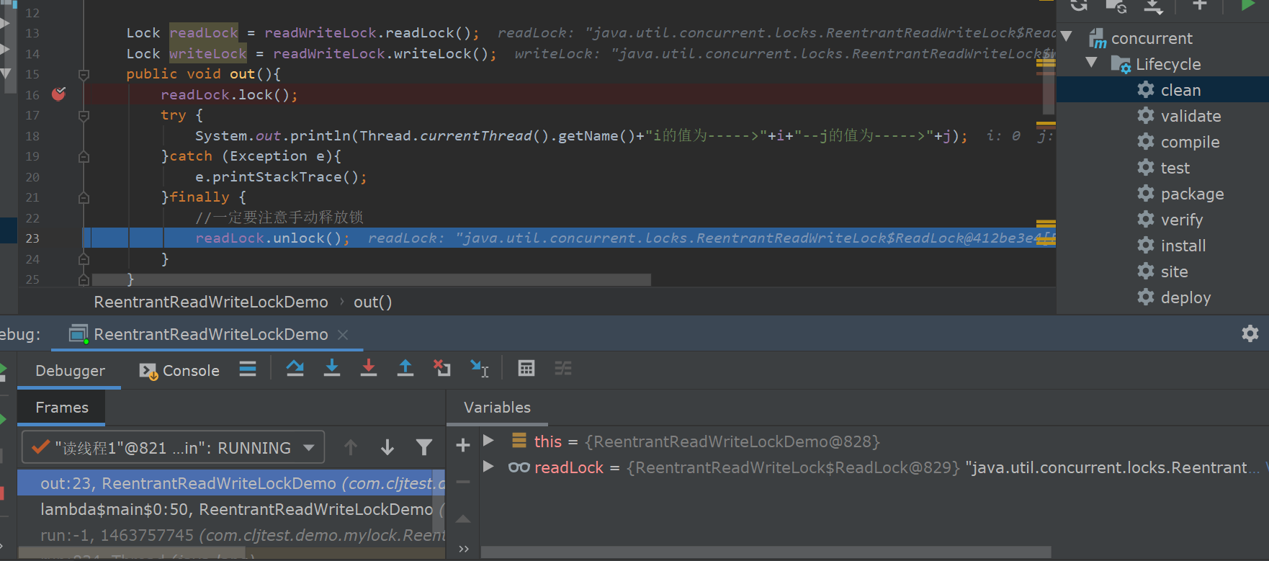Move watch up with triangle icon
The image size is (1269, 561).
click(463, 519)
